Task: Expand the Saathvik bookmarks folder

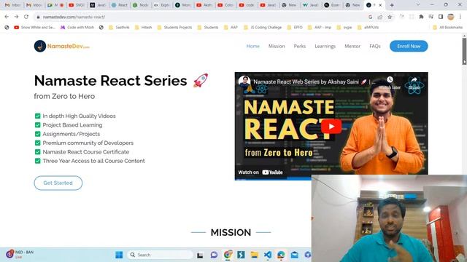Action: [x=119, y=28]
